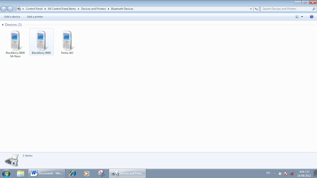317x178 pixels.
Task: Open Snipping Tool from taskbar
Action: (101, 173)
